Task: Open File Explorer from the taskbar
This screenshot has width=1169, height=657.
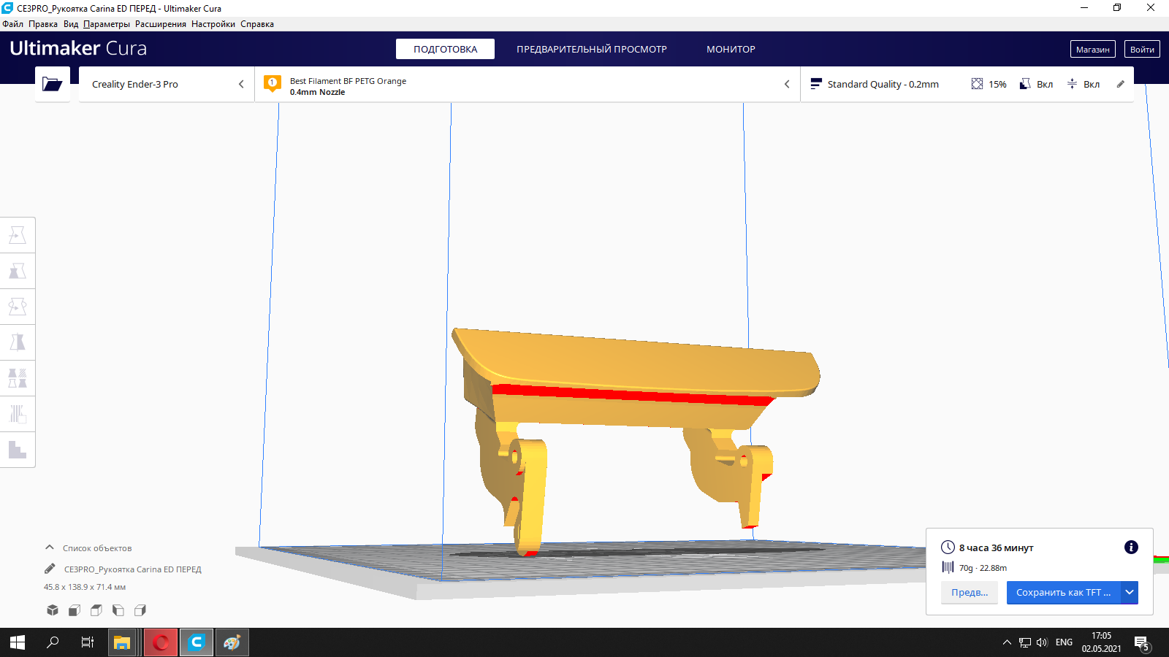Action: point(121,642)
